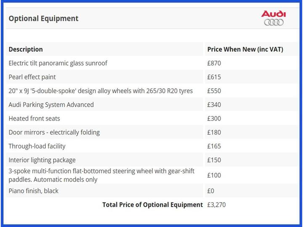Click the £870 sunroof price
This screenshot has height=227, width=303.
point(214,63)
